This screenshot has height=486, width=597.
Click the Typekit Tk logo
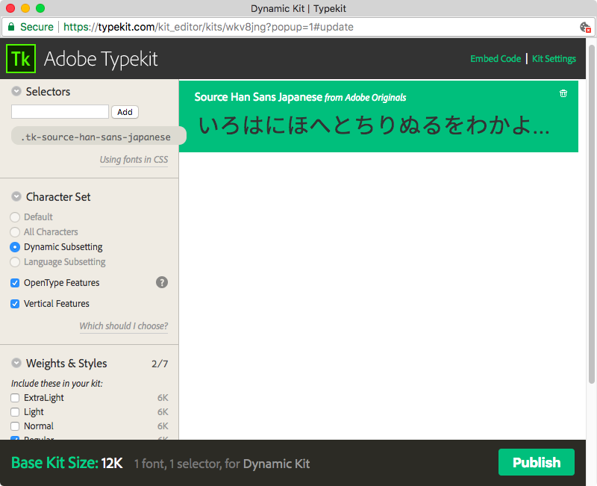pos(21,59)
